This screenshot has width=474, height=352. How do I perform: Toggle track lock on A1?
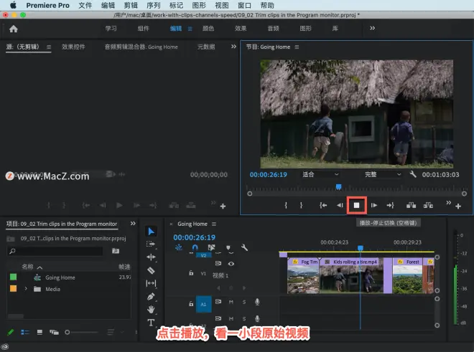[191, 304]
